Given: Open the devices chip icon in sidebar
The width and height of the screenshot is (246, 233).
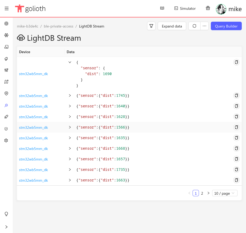Looking at the screenshot, I should click(x=6, y=24).
